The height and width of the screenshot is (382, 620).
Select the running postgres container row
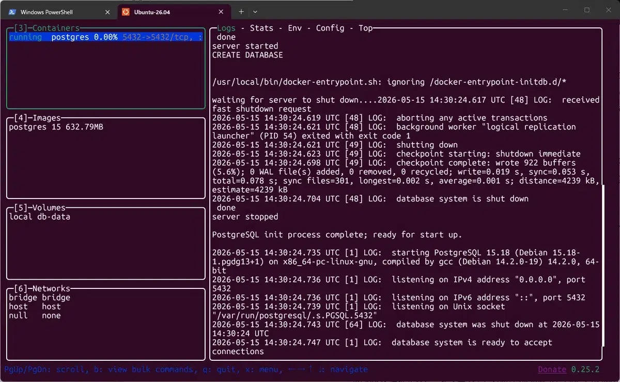click(x=105, y=37)
